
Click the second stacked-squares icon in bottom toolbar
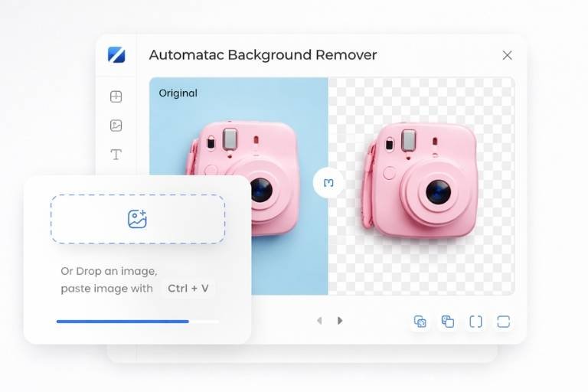pos(448,322)
